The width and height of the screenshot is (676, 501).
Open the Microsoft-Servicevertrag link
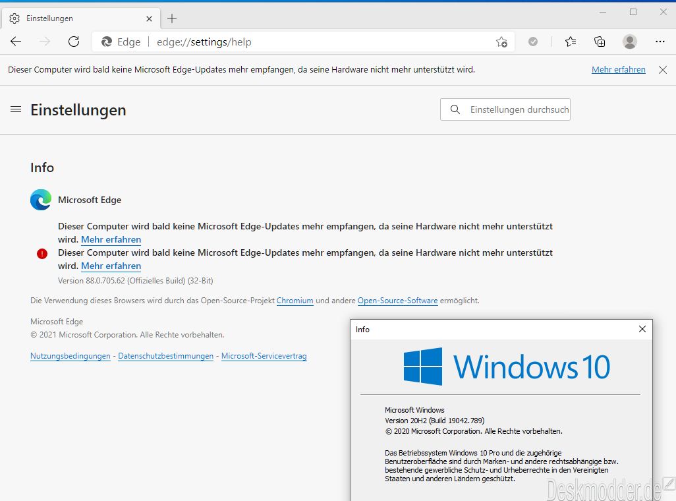[264, 356]
